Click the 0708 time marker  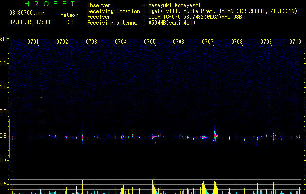coord(237,42)
